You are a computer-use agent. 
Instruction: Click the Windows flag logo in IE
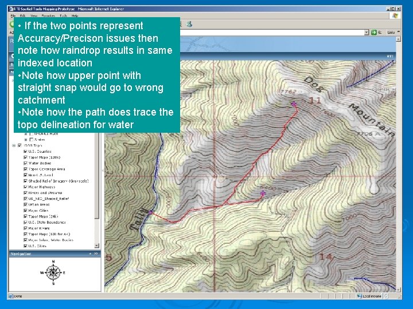point(395,16)
